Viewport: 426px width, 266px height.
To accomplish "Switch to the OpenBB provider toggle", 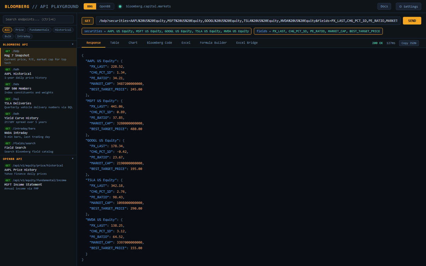I will coord(105,6).
